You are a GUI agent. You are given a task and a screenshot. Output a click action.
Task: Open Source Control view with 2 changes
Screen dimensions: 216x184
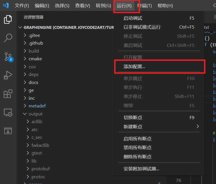[8, 57]
